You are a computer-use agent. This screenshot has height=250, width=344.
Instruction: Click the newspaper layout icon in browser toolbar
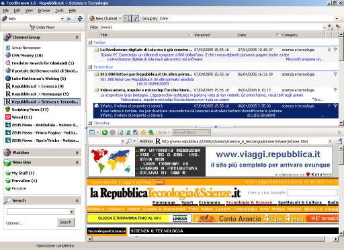click(92, 132)
